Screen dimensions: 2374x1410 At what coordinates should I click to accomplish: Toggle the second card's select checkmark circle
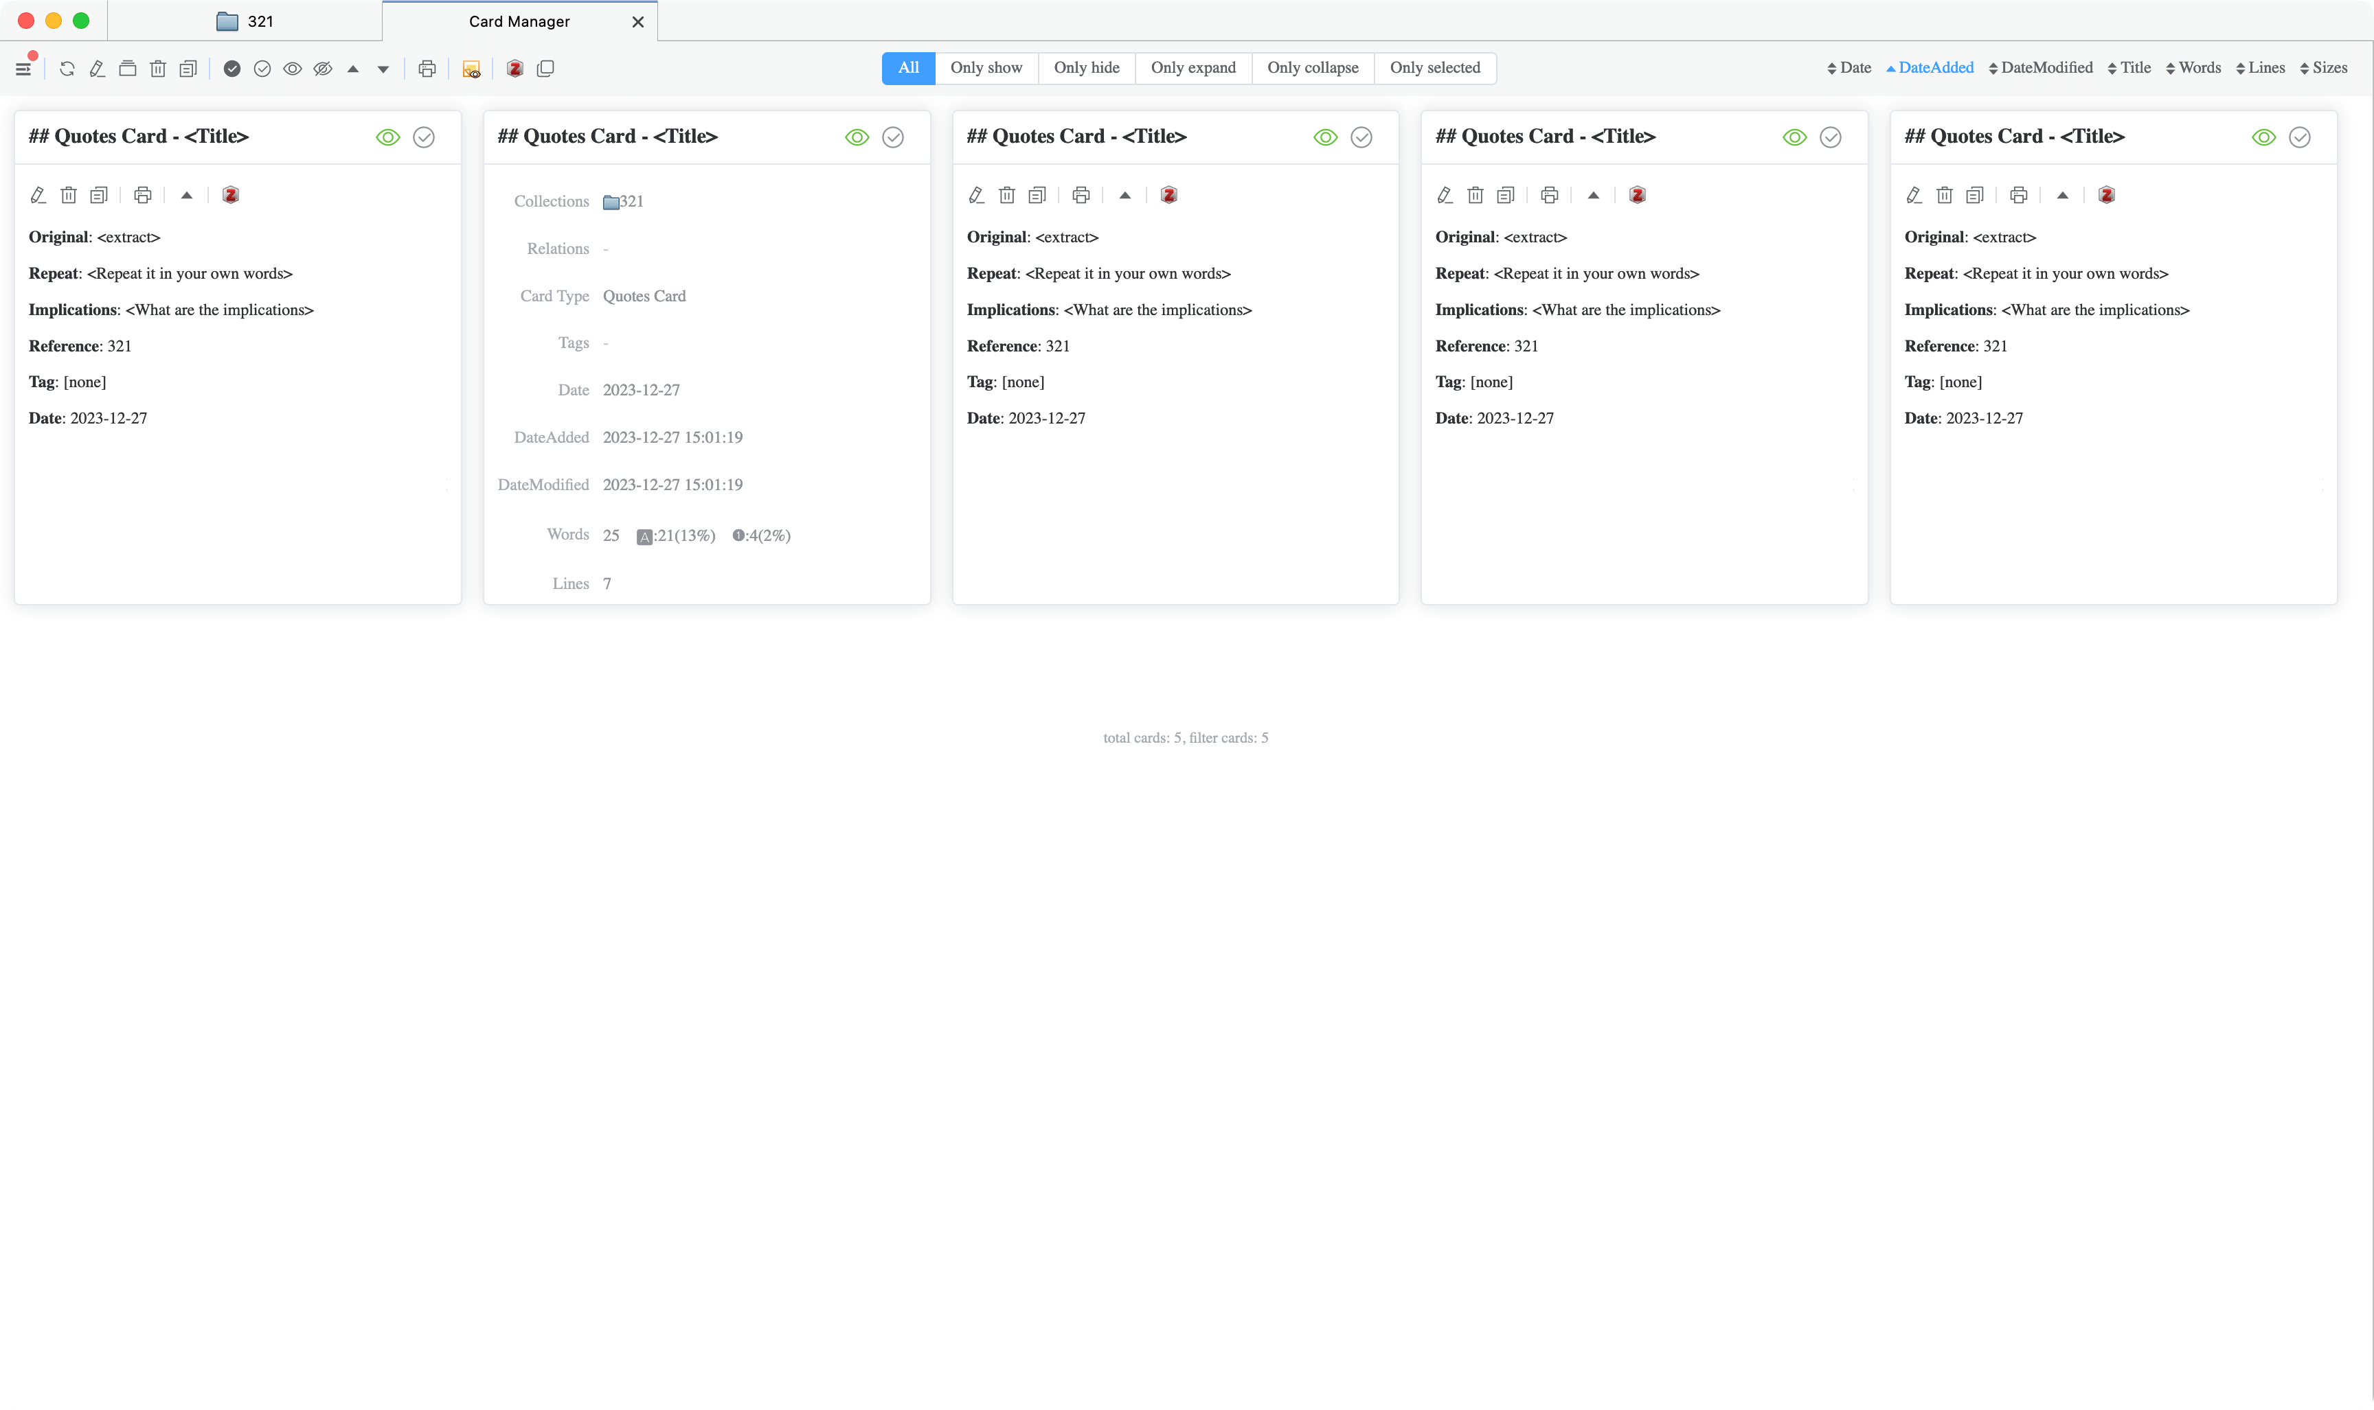click(893, 137)
